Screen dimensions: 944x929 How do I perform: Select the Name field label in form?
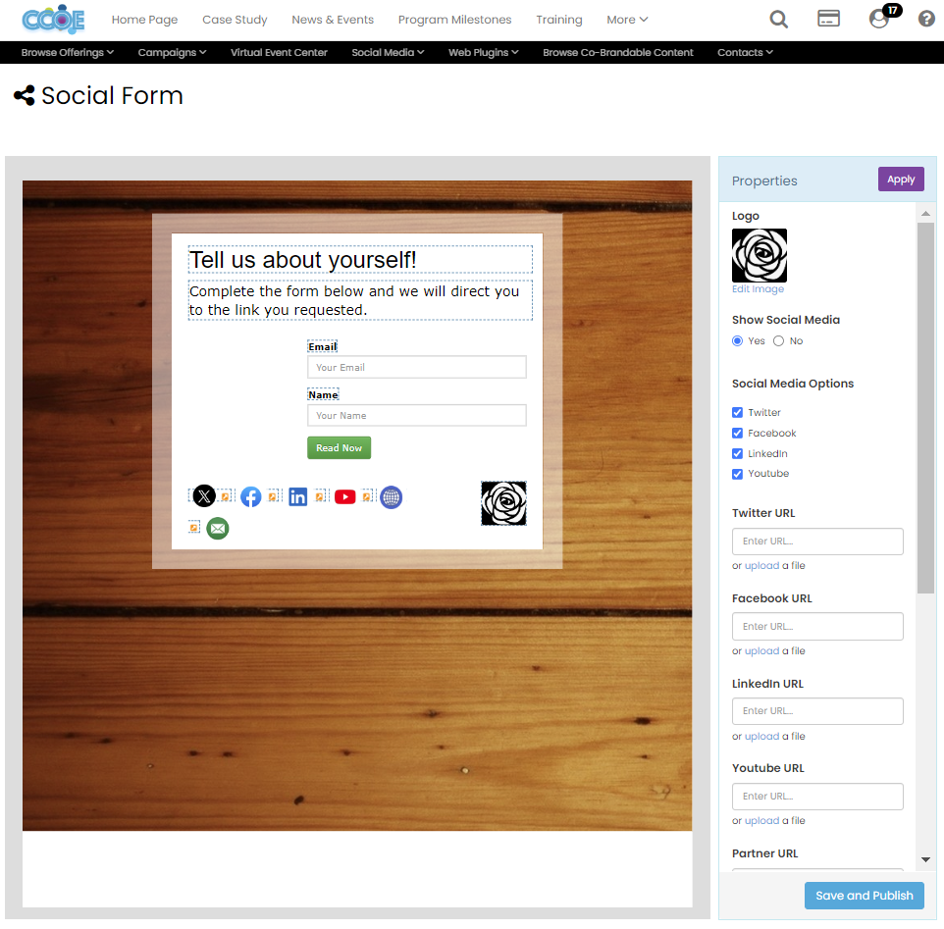click(x=323, y=395)
